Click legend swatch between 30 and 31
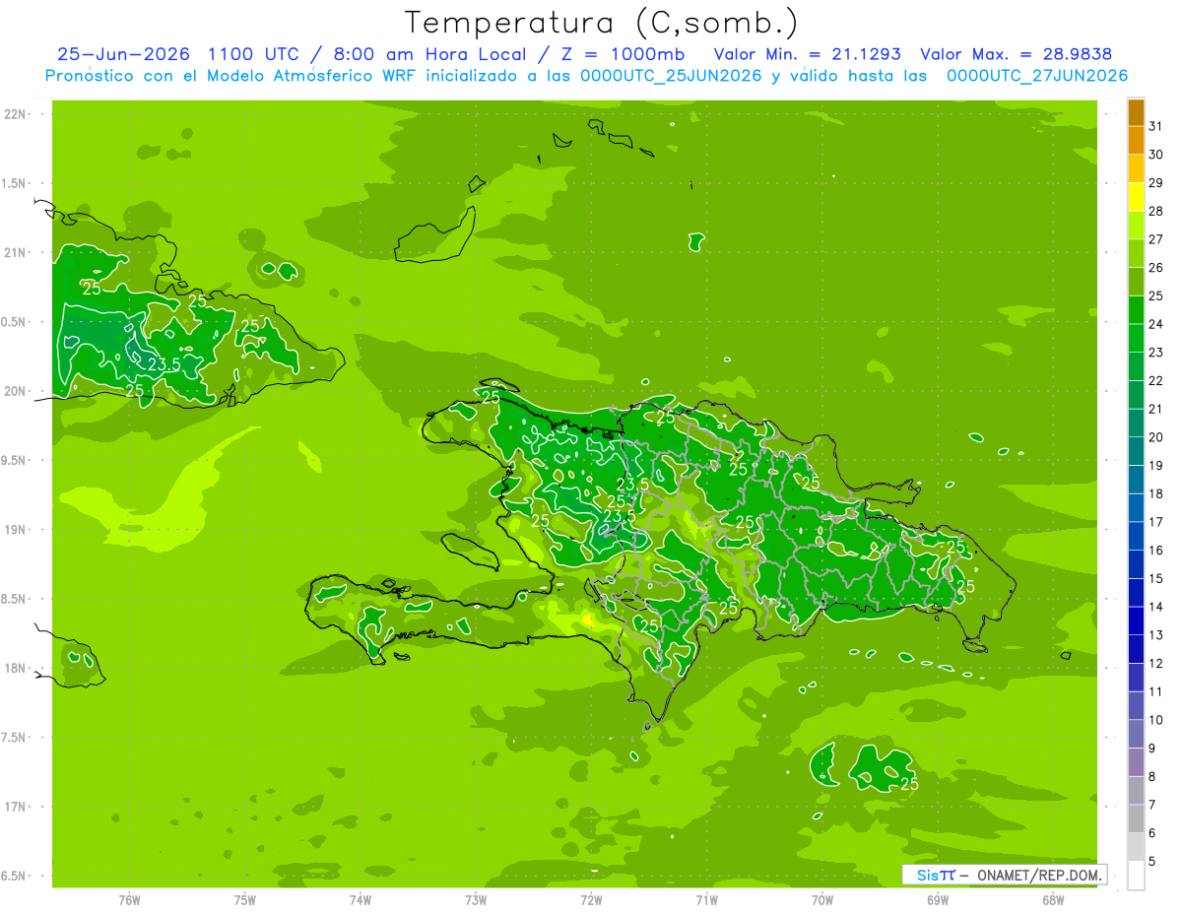Screen dimensions: 1182x913 click(1136, 141)
